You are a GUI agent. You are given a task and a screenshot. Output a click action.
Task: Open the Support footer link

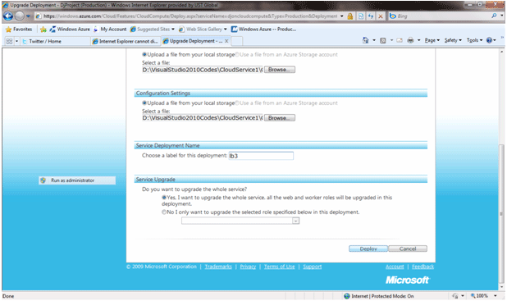(313, 267)
